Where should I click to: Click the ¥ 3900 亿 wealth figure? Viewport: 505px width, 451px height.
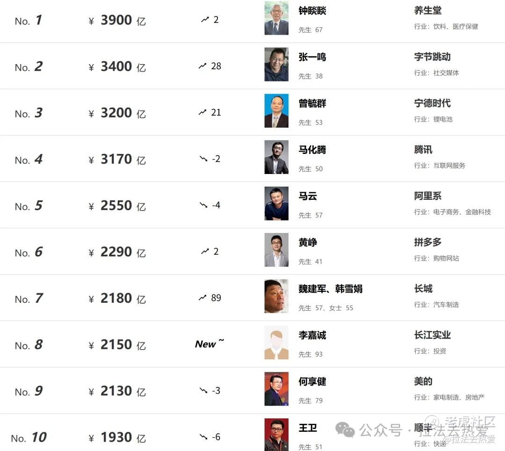point(117,20)
